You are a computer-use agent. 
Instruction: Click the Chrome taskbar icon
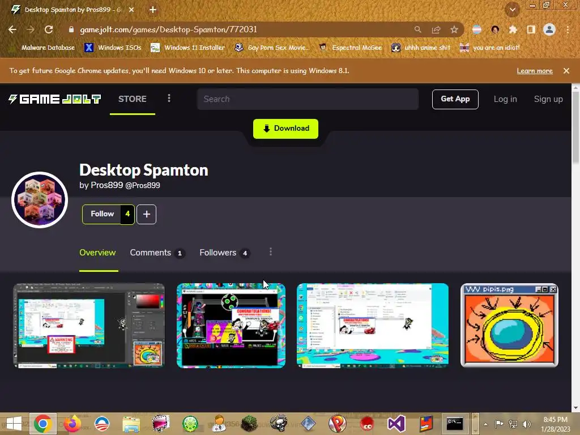pos(43,424)
